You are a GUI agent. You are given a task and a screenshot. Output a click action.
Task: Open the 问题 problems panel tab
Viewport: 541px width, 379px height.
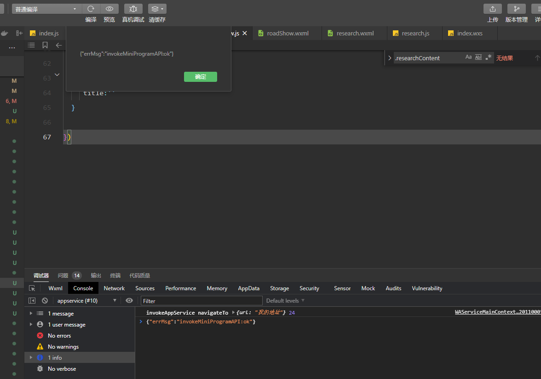(x=69, y=276)
